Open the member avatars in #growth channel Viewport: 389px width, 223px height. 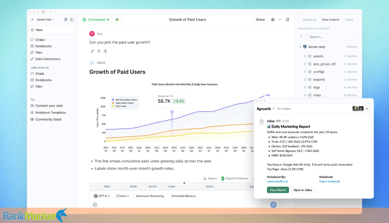point(358,109)
